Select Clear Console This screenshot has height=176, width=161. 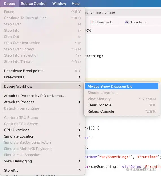pos(122,105)
